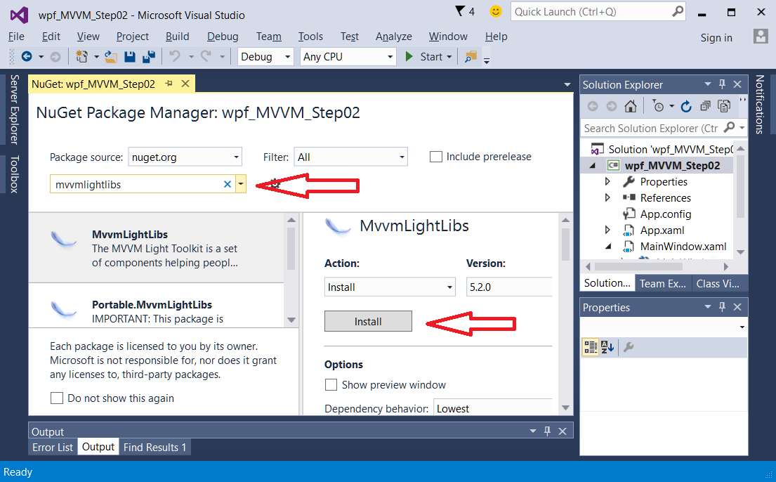Switch to the Class View tab
Viewport: 776px width, 482px height.
coord(718,283)
